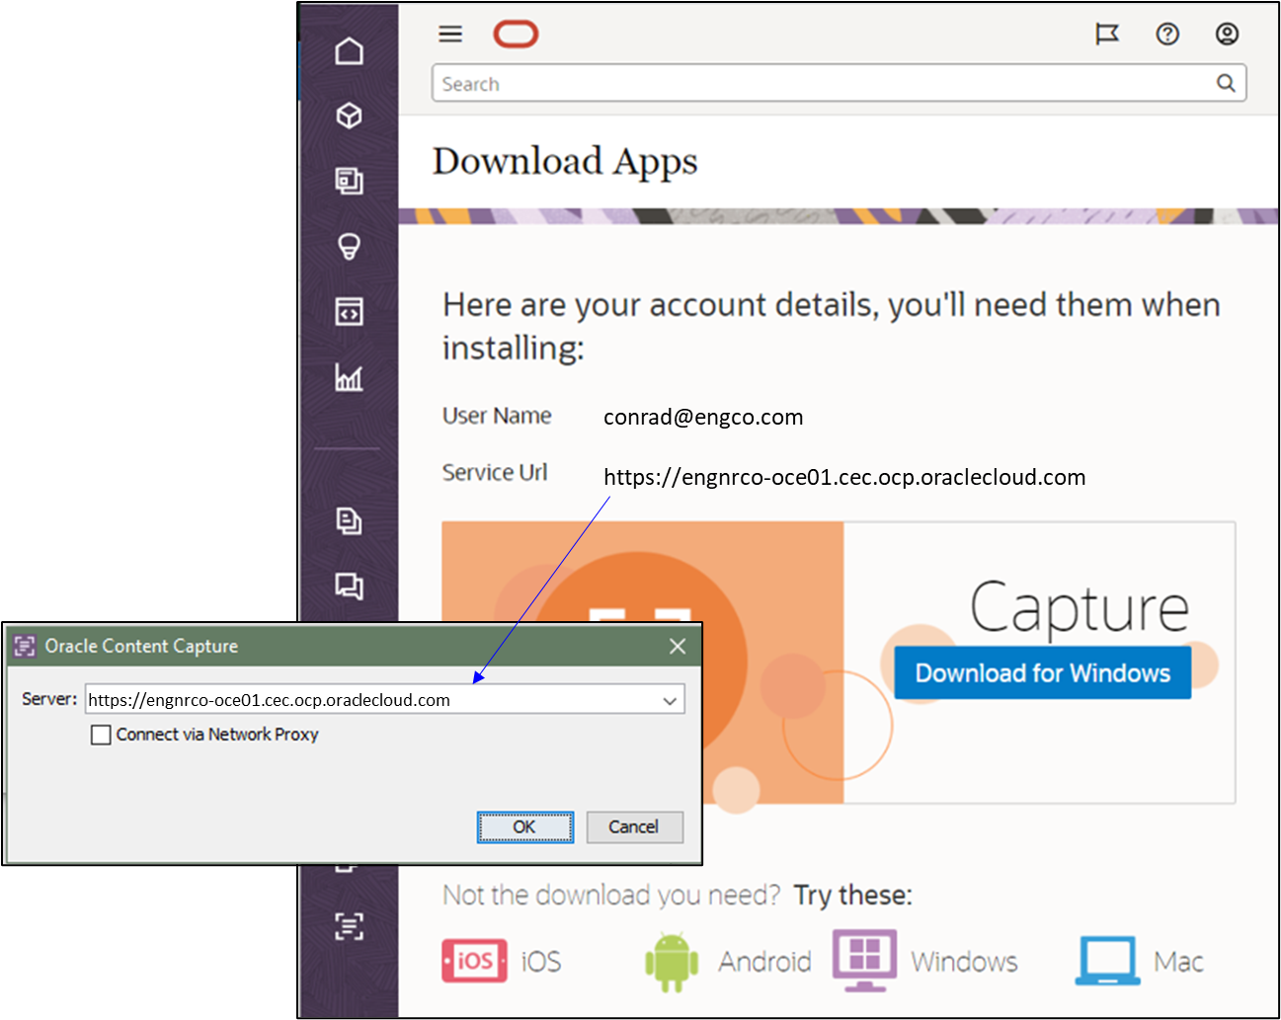This screenshot has height=1020, width=1281.
Task: Open the Developer code icon in the sidebar
Action: (350, 312)
